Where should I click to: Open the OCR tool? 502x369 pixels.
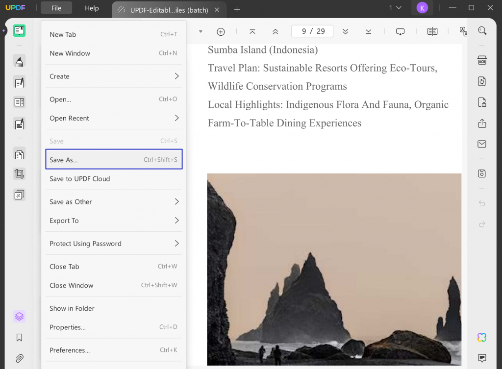click(482, 60)
